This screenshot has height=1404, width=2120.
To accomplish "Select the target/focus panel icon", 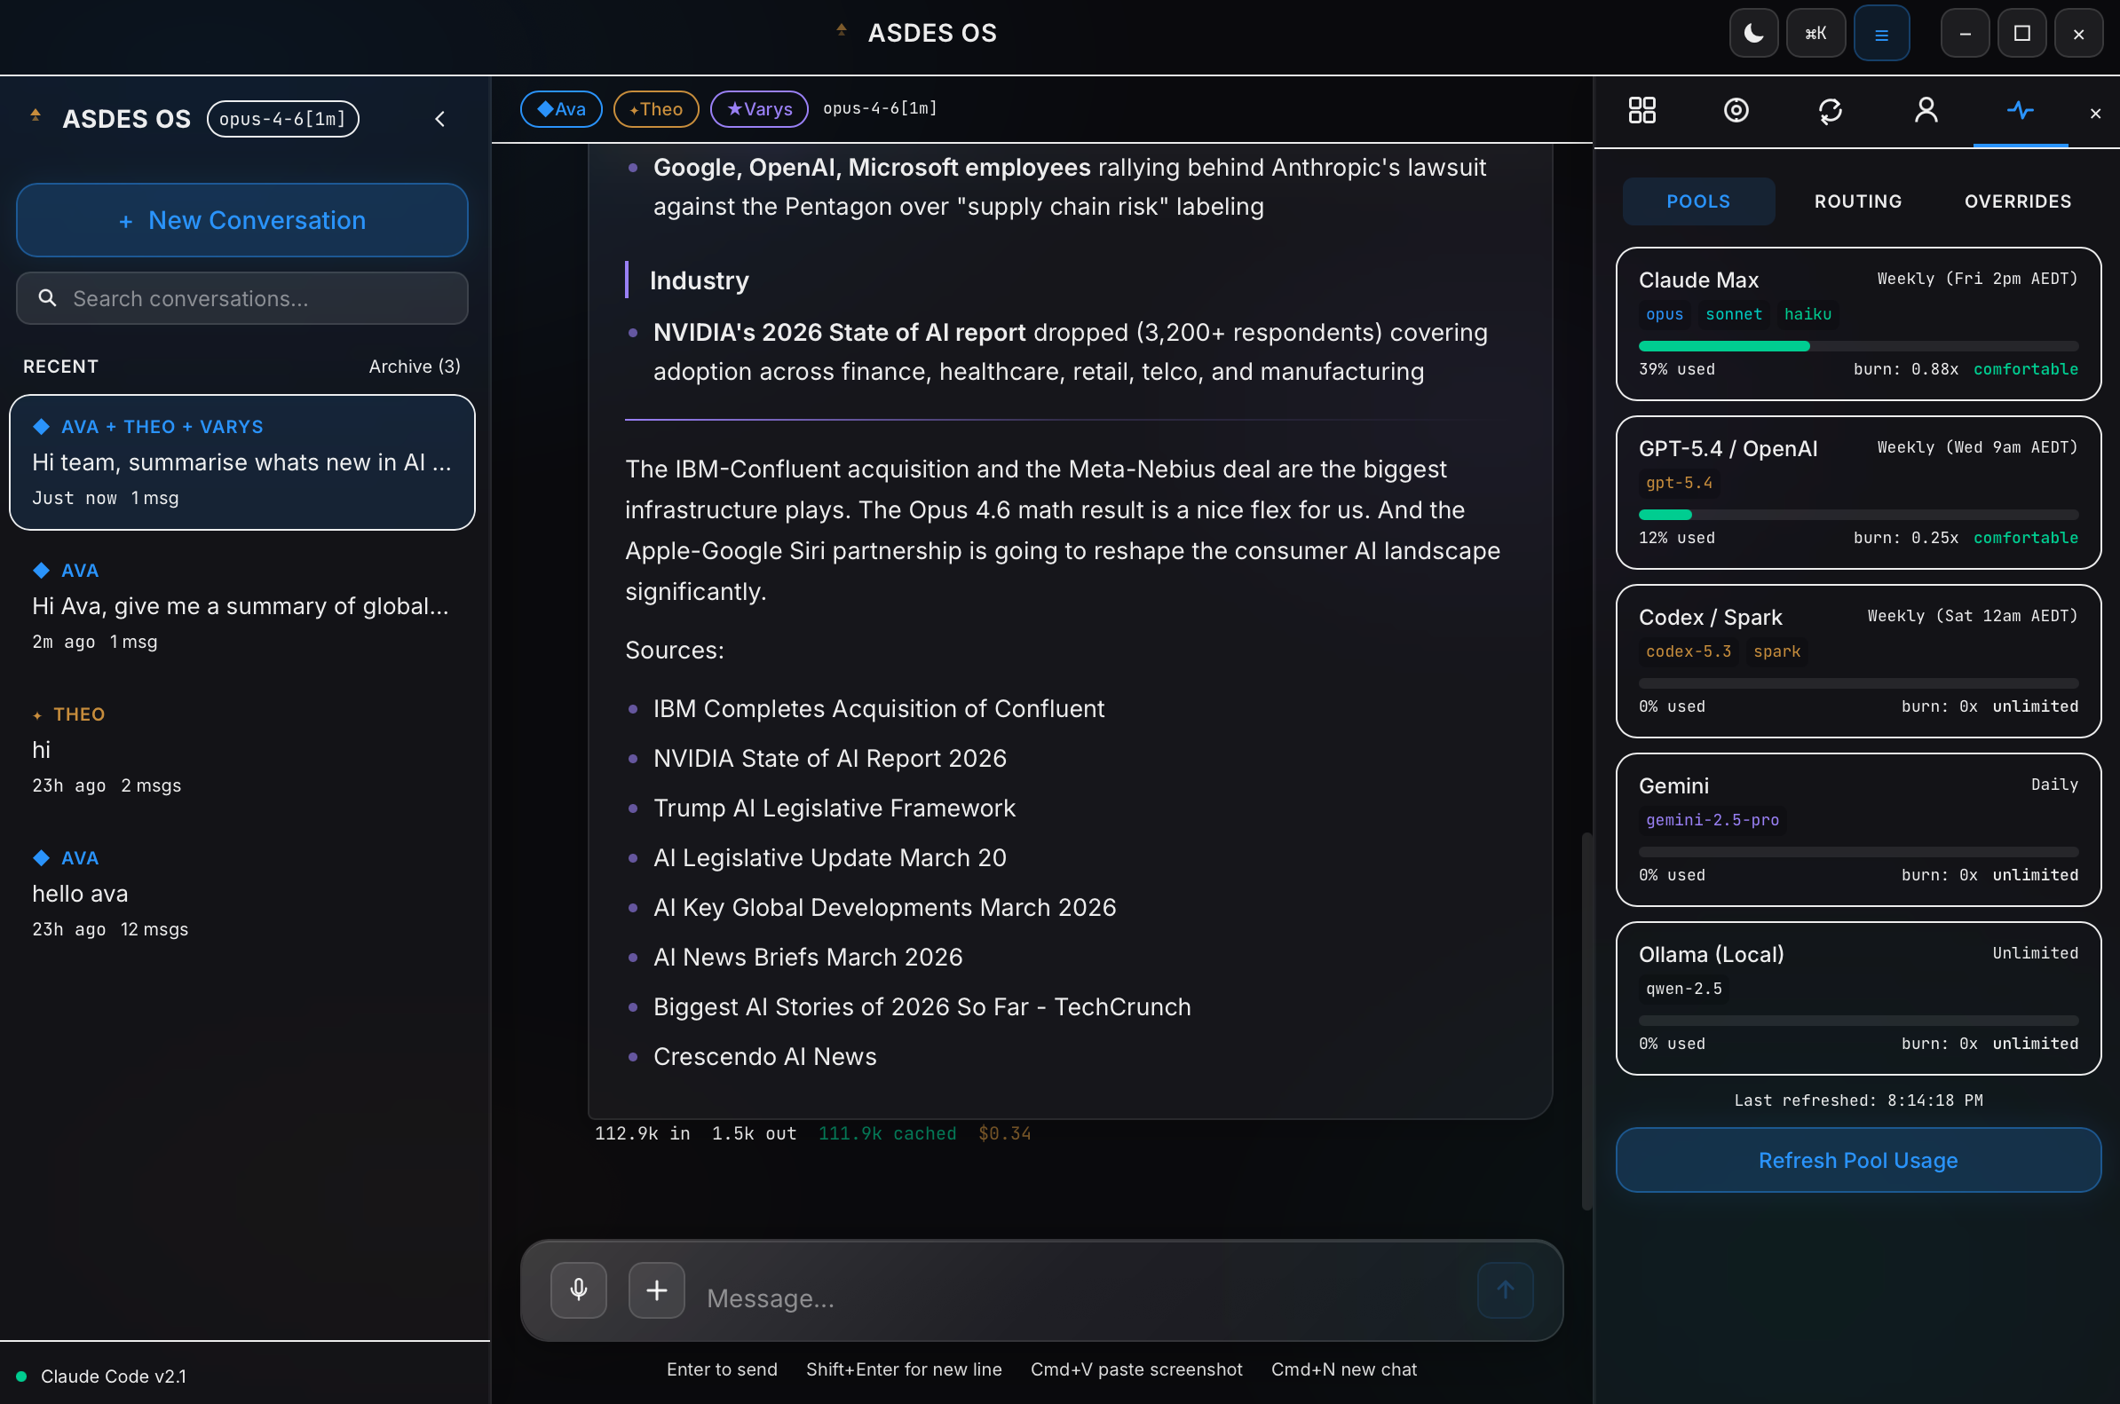I will click(1735, 111).
